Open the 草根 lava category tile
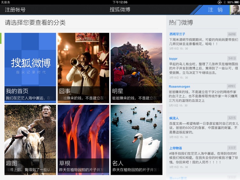Viewport: 240px width, 180px height. [83, 140]
